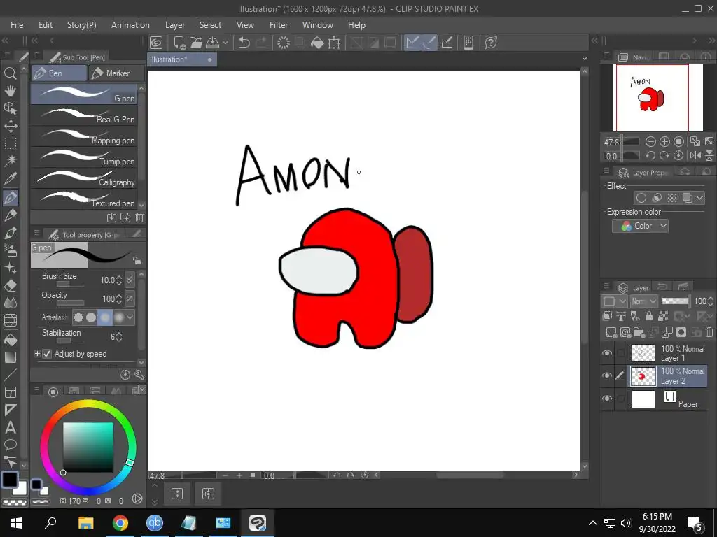The height and width of the screenshot is (537, 717).
Task: Choose the Calligraphy sub tool
Action: click(x=84, y=178)
